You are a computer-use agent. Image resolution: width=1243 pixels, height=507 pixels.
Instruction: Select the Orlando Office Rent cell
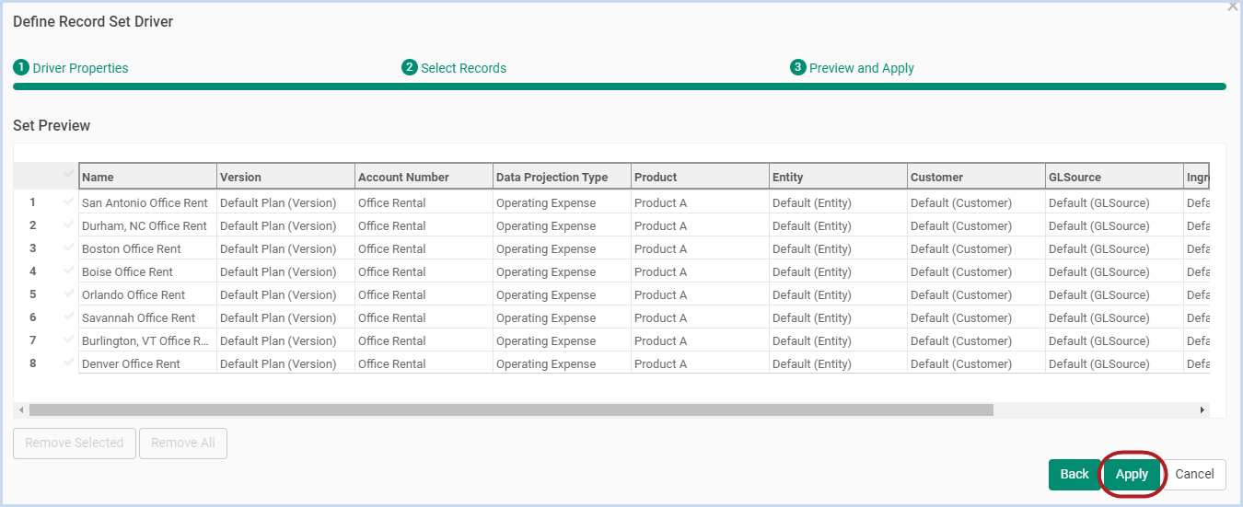[147, 294]
